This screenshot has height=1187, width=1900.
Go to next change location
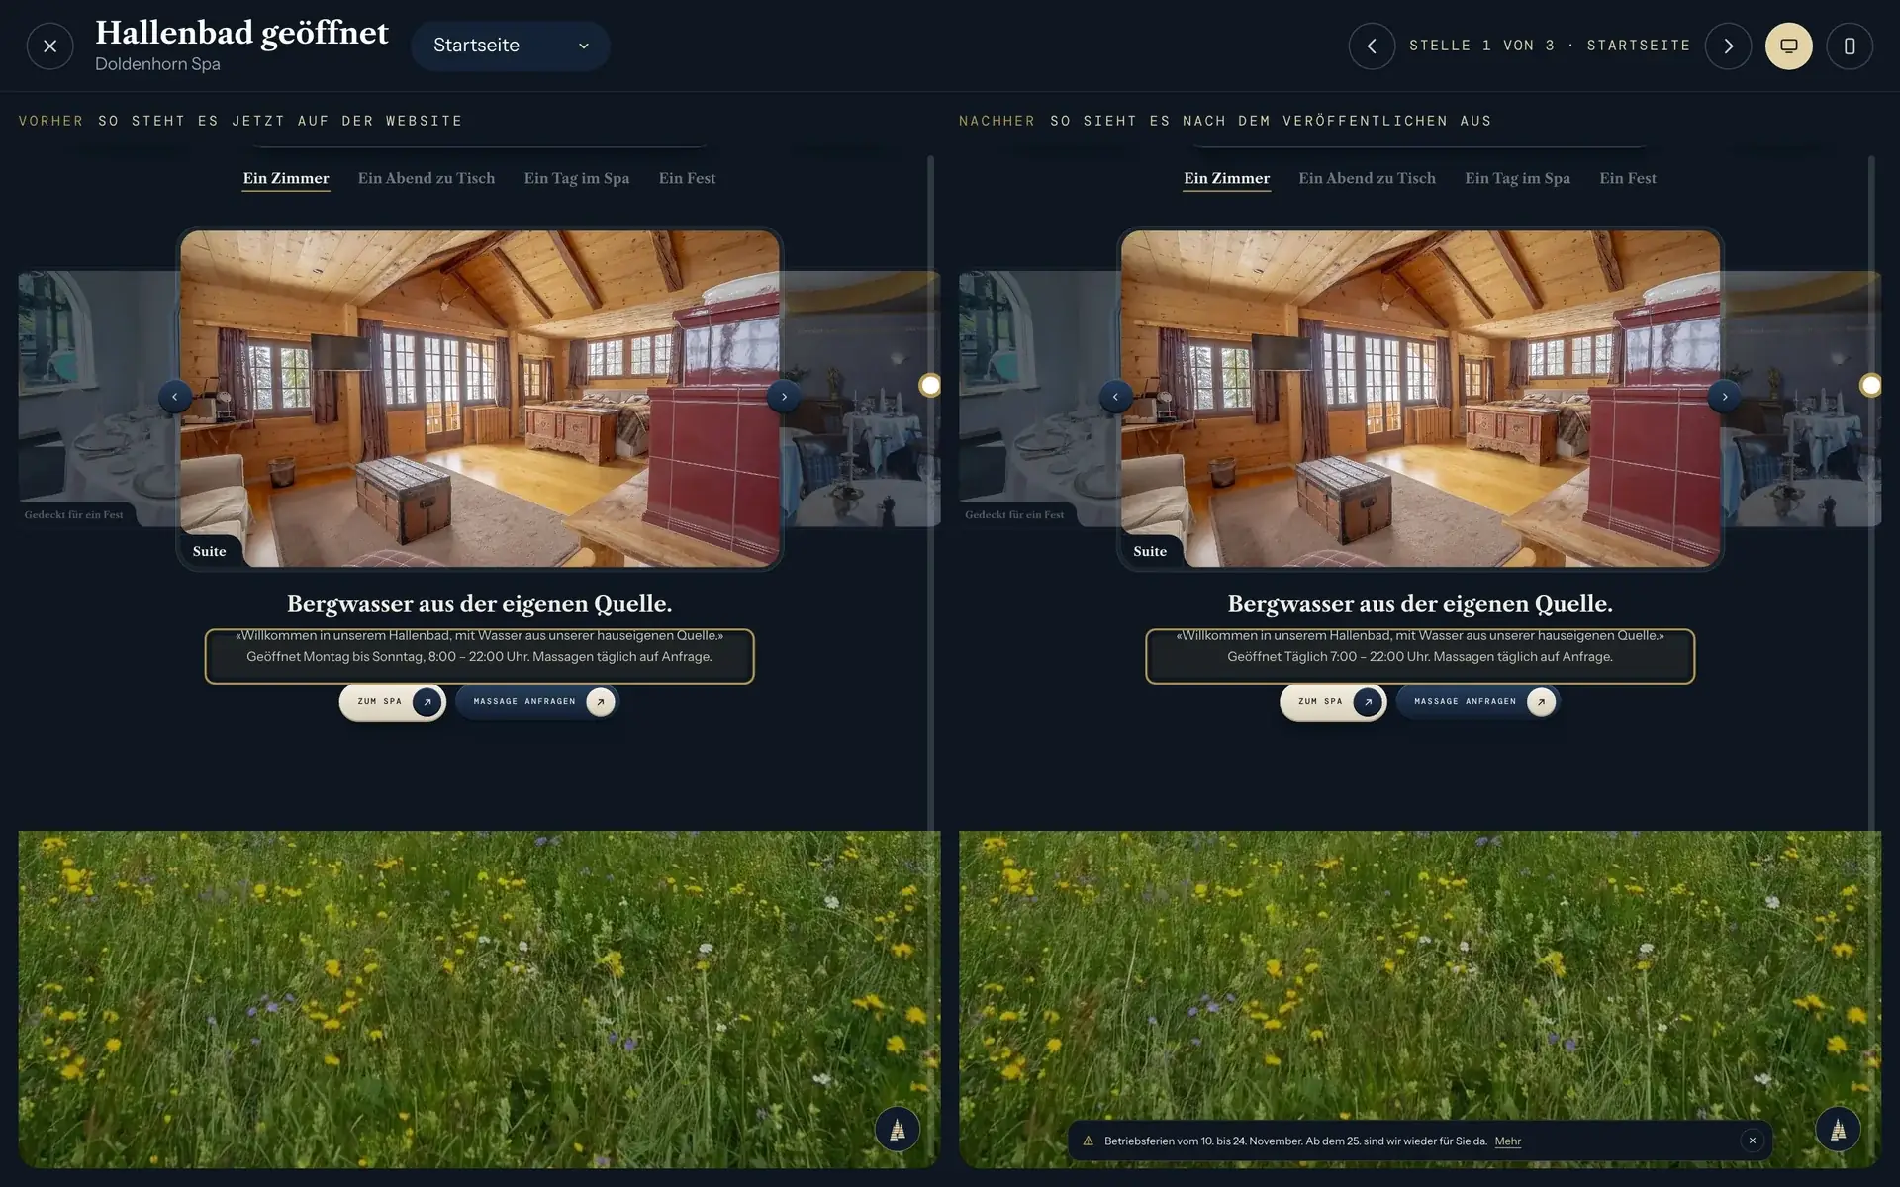pyautogui.click(x=1728, y=46)
